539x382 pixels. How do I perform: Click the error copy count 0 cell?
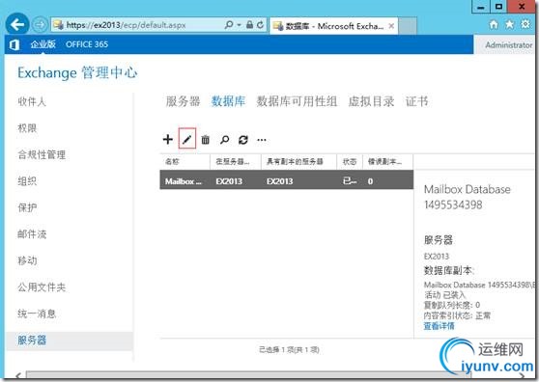[370, 181]
